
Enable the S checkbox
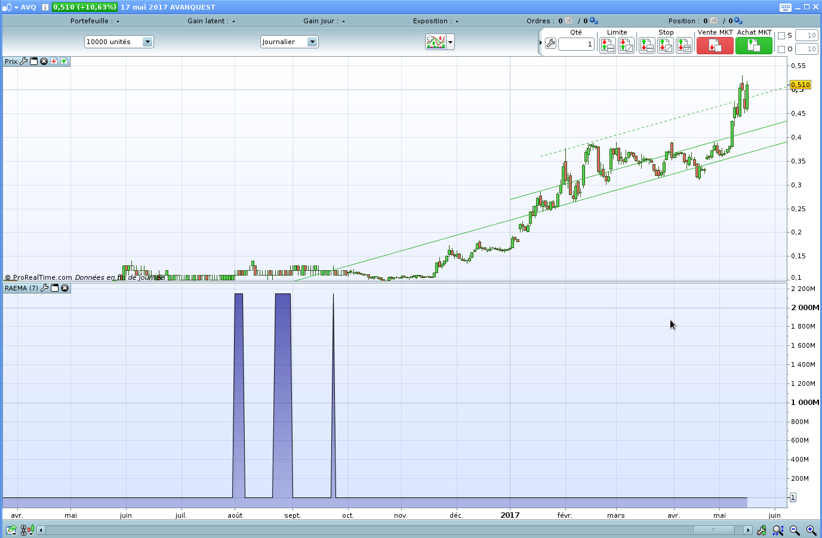point(781,36)
